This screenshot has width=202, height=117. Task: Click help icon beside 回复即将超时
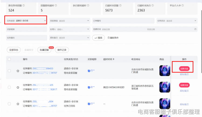[56, 6]
